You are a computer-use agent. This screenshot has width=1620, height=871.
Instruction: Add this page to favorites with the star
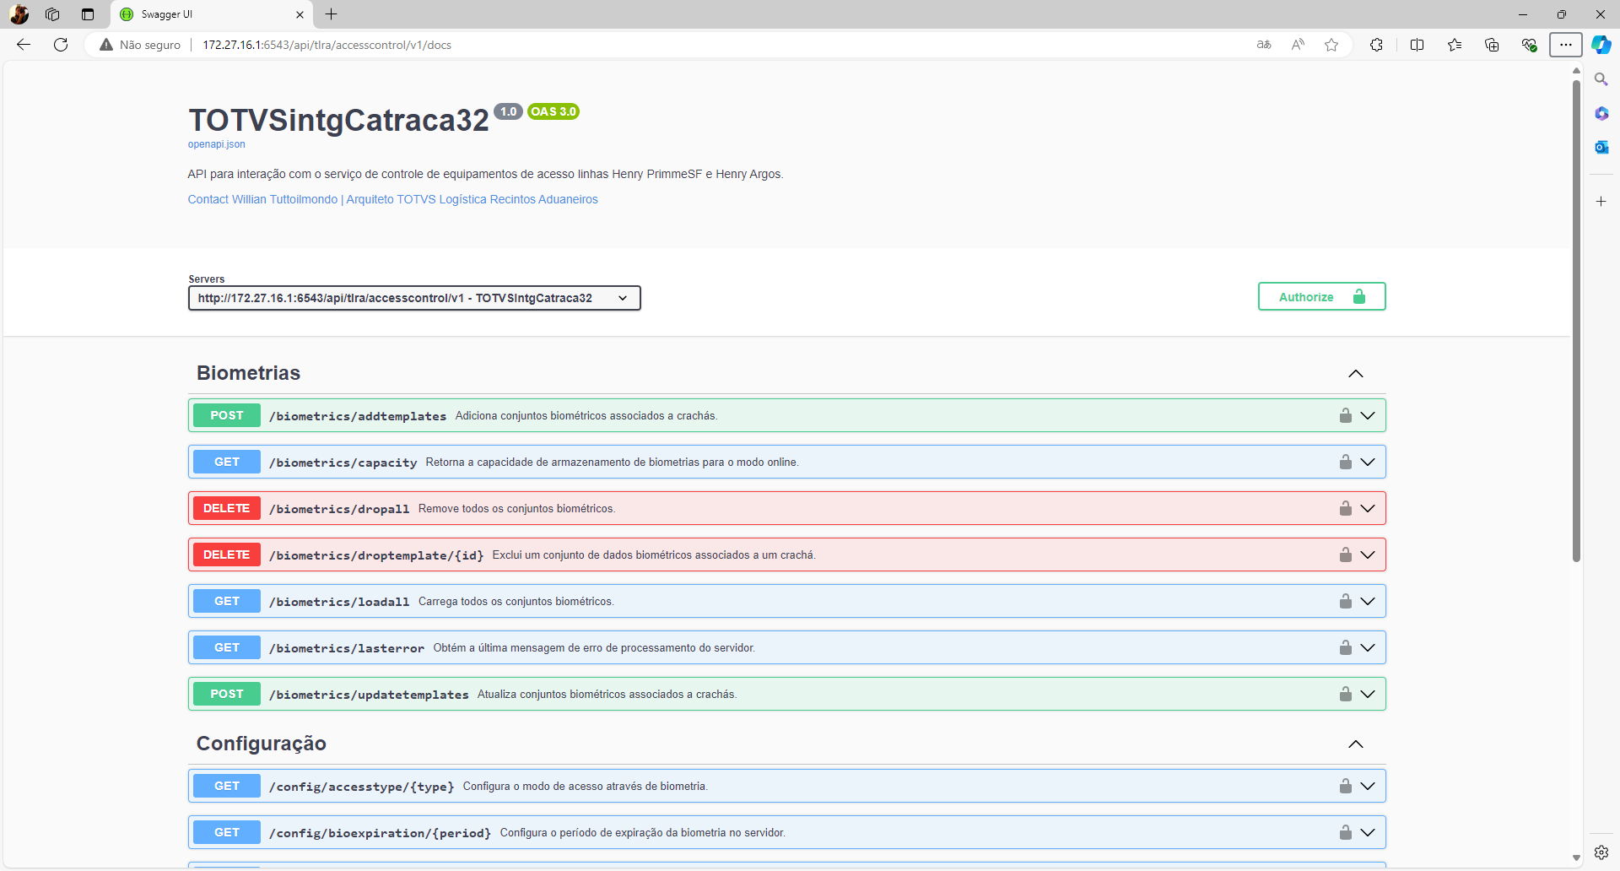point(1331,45)
